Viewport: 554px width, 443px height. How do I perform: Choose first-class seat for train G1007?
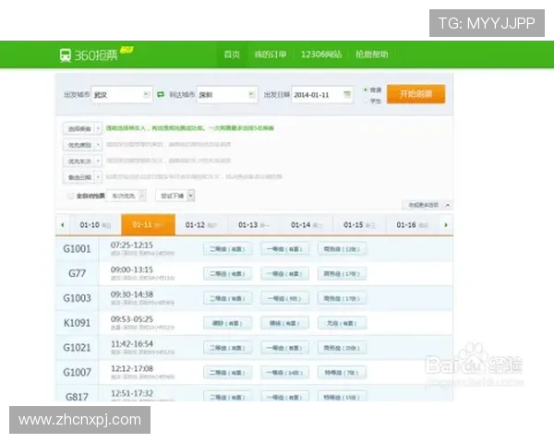pos(284,372)
